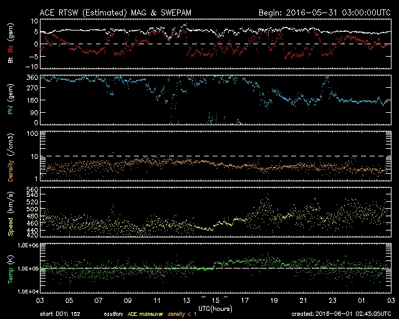Click the start DOY: 152 text
This screenshot has height=319, width=399.
click(60, 313)
